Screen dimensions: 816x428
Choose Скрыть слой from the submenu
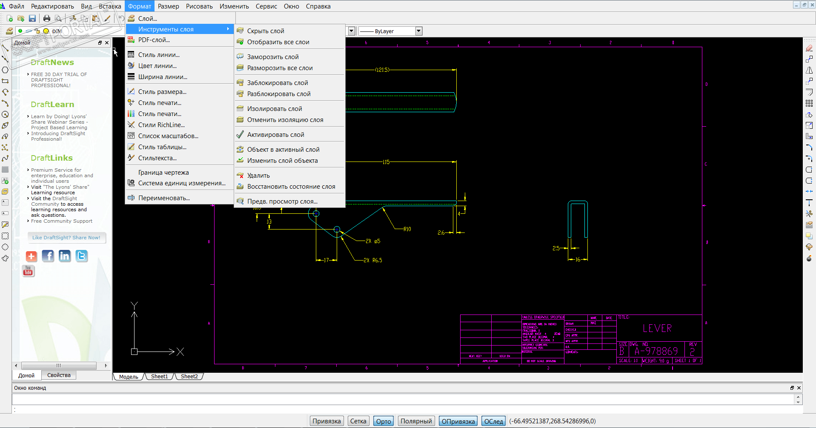[289, 31]
